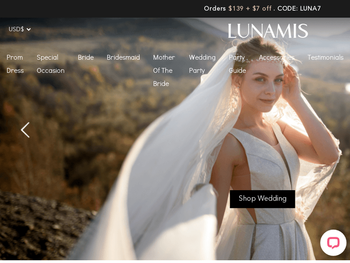Open the Bridesmaid menu item

click(x=123, y=57)
